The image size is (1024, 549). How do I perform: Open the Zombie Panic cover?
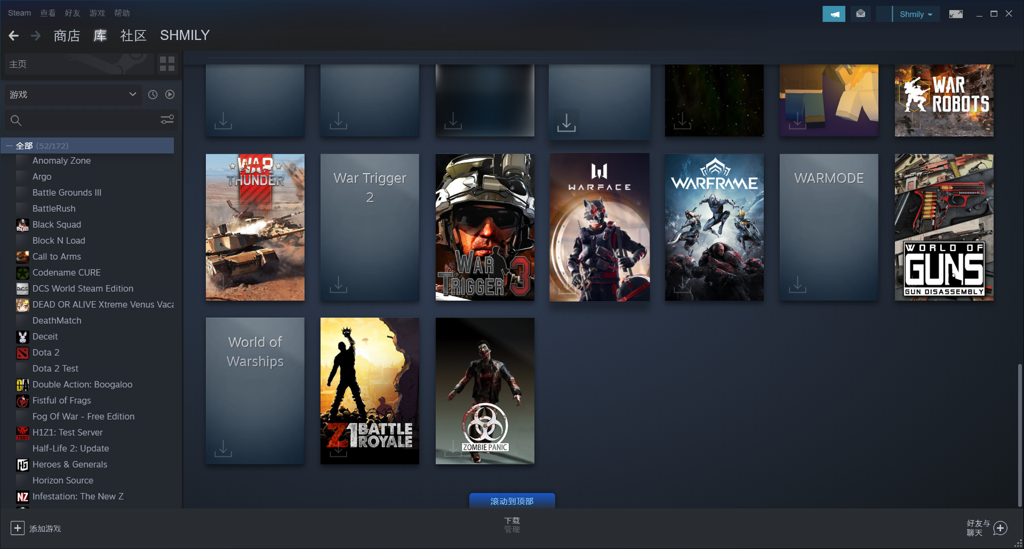pyautogui.click(x=485, y=391)
